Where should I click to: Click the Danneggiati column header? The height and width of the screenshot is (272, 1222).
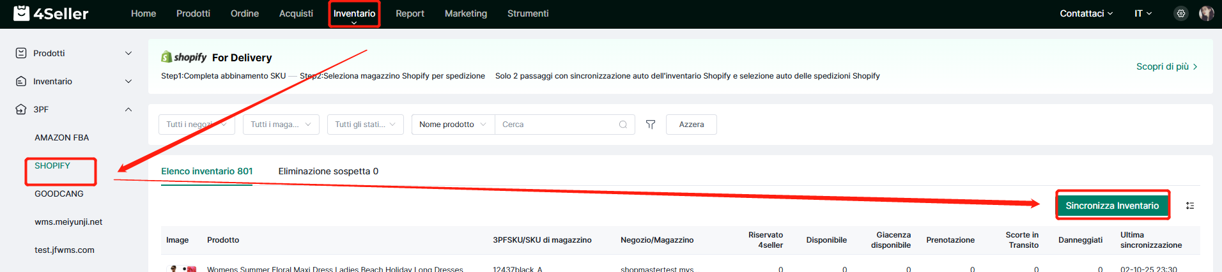(1080, 240)
